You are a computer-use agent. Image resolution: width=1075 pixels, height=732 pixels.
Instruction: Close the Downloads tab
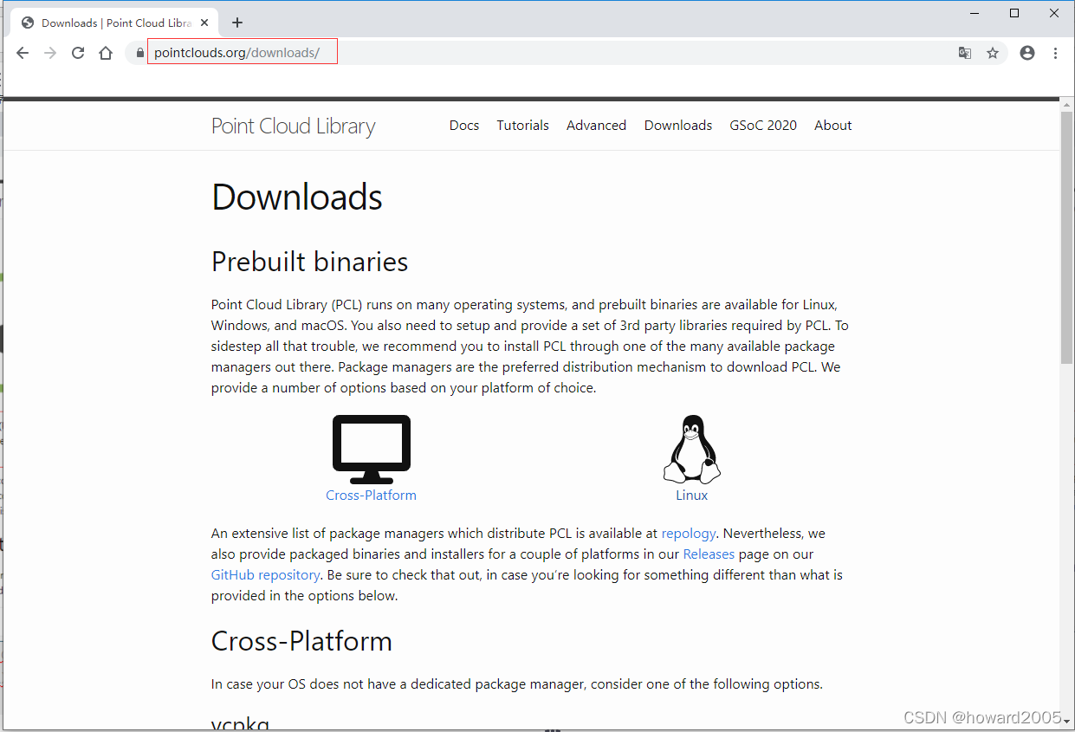(x=205, y=23)
